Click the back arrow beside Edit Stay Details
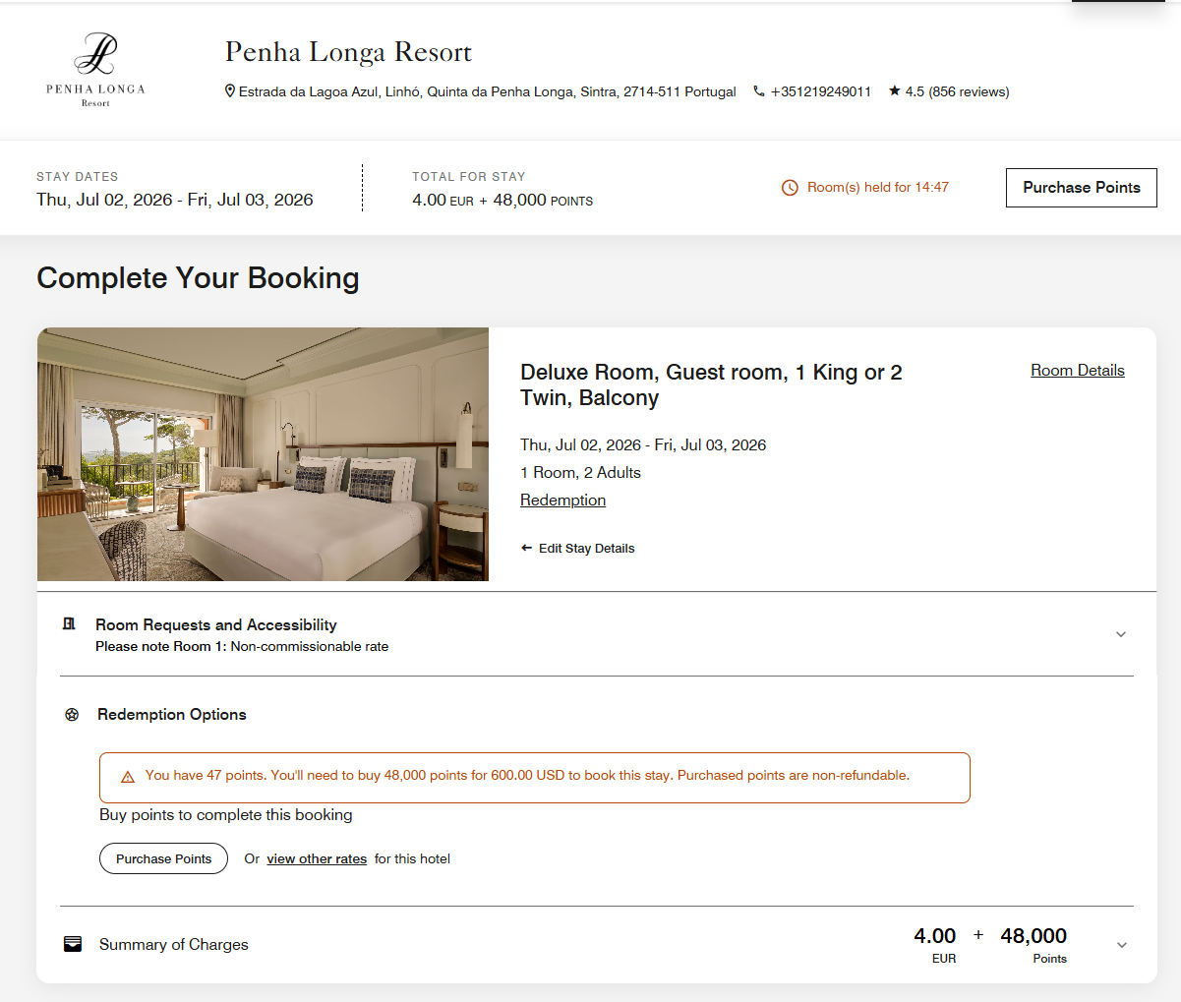The width and height of the screenshot is (1181, 1002). click(x=525, y=548)
